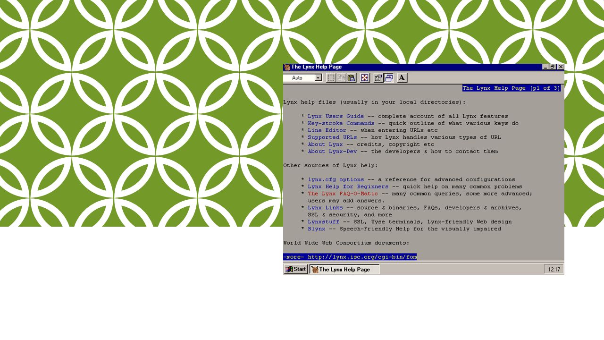Click the Mark selection toolbar icon
604x340 pixels.
[331, 78]
